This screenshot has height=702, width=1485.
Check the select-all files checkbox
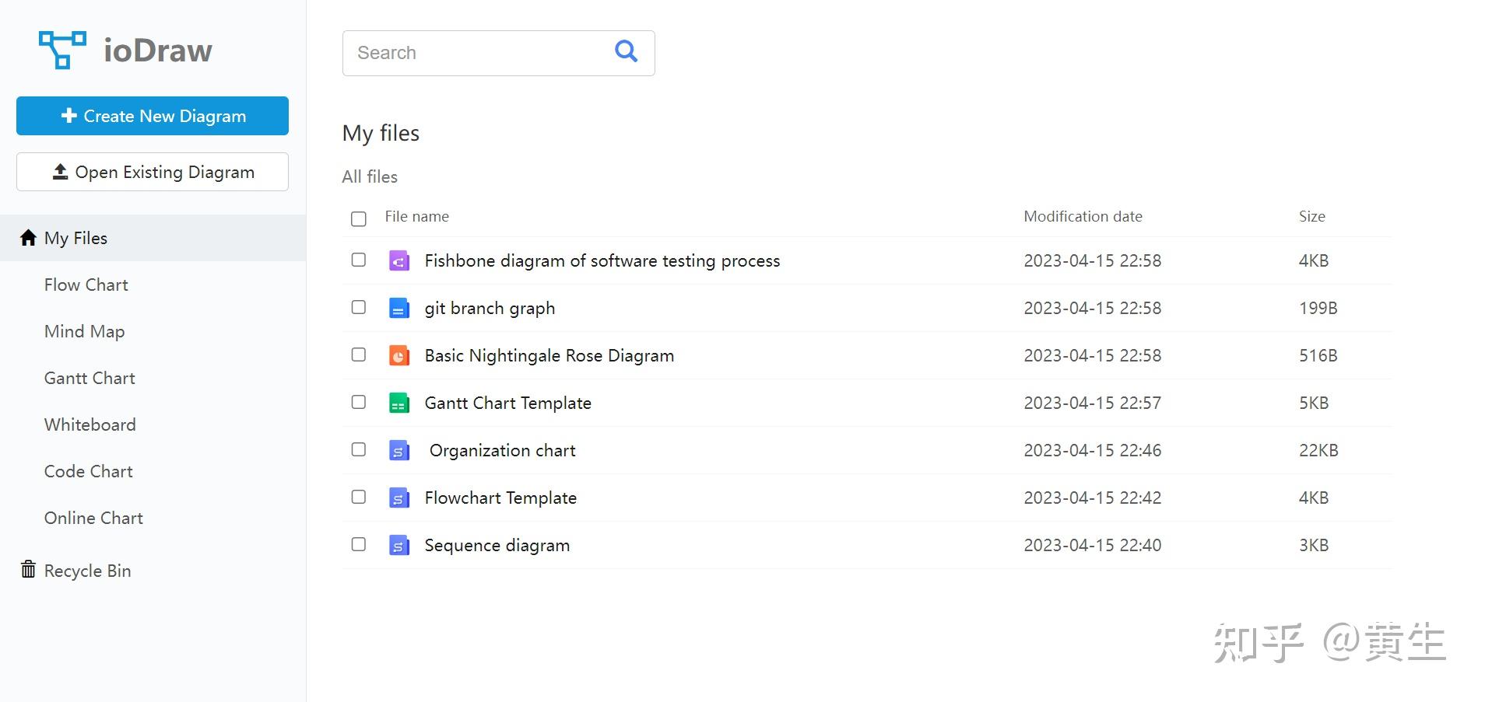pyautogui.click(x=358, y=218)
